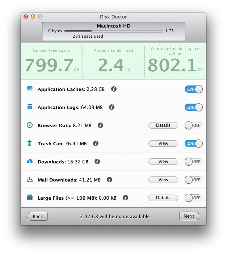Show info for Mail Downloads
The height and width of the screenshot is (254, 227).
point(109,180)
